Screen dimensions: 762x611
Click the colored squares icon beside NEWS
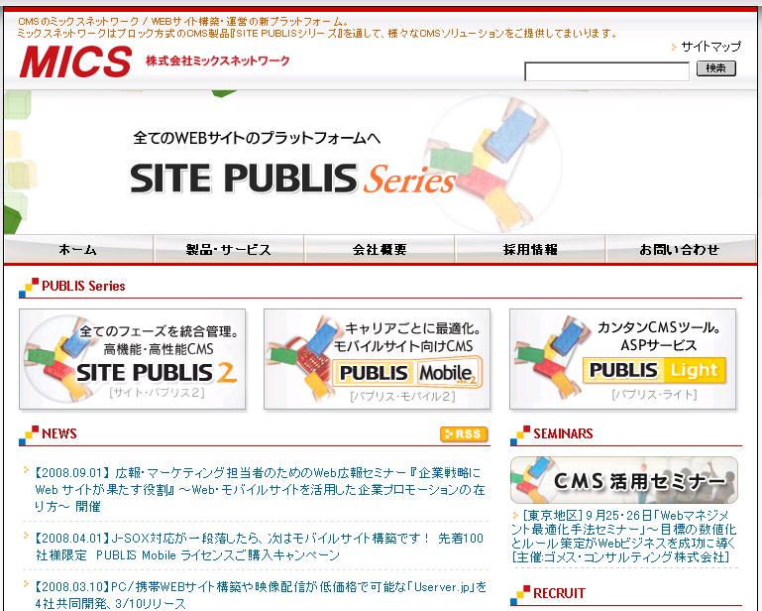click(x=29, y=435)
